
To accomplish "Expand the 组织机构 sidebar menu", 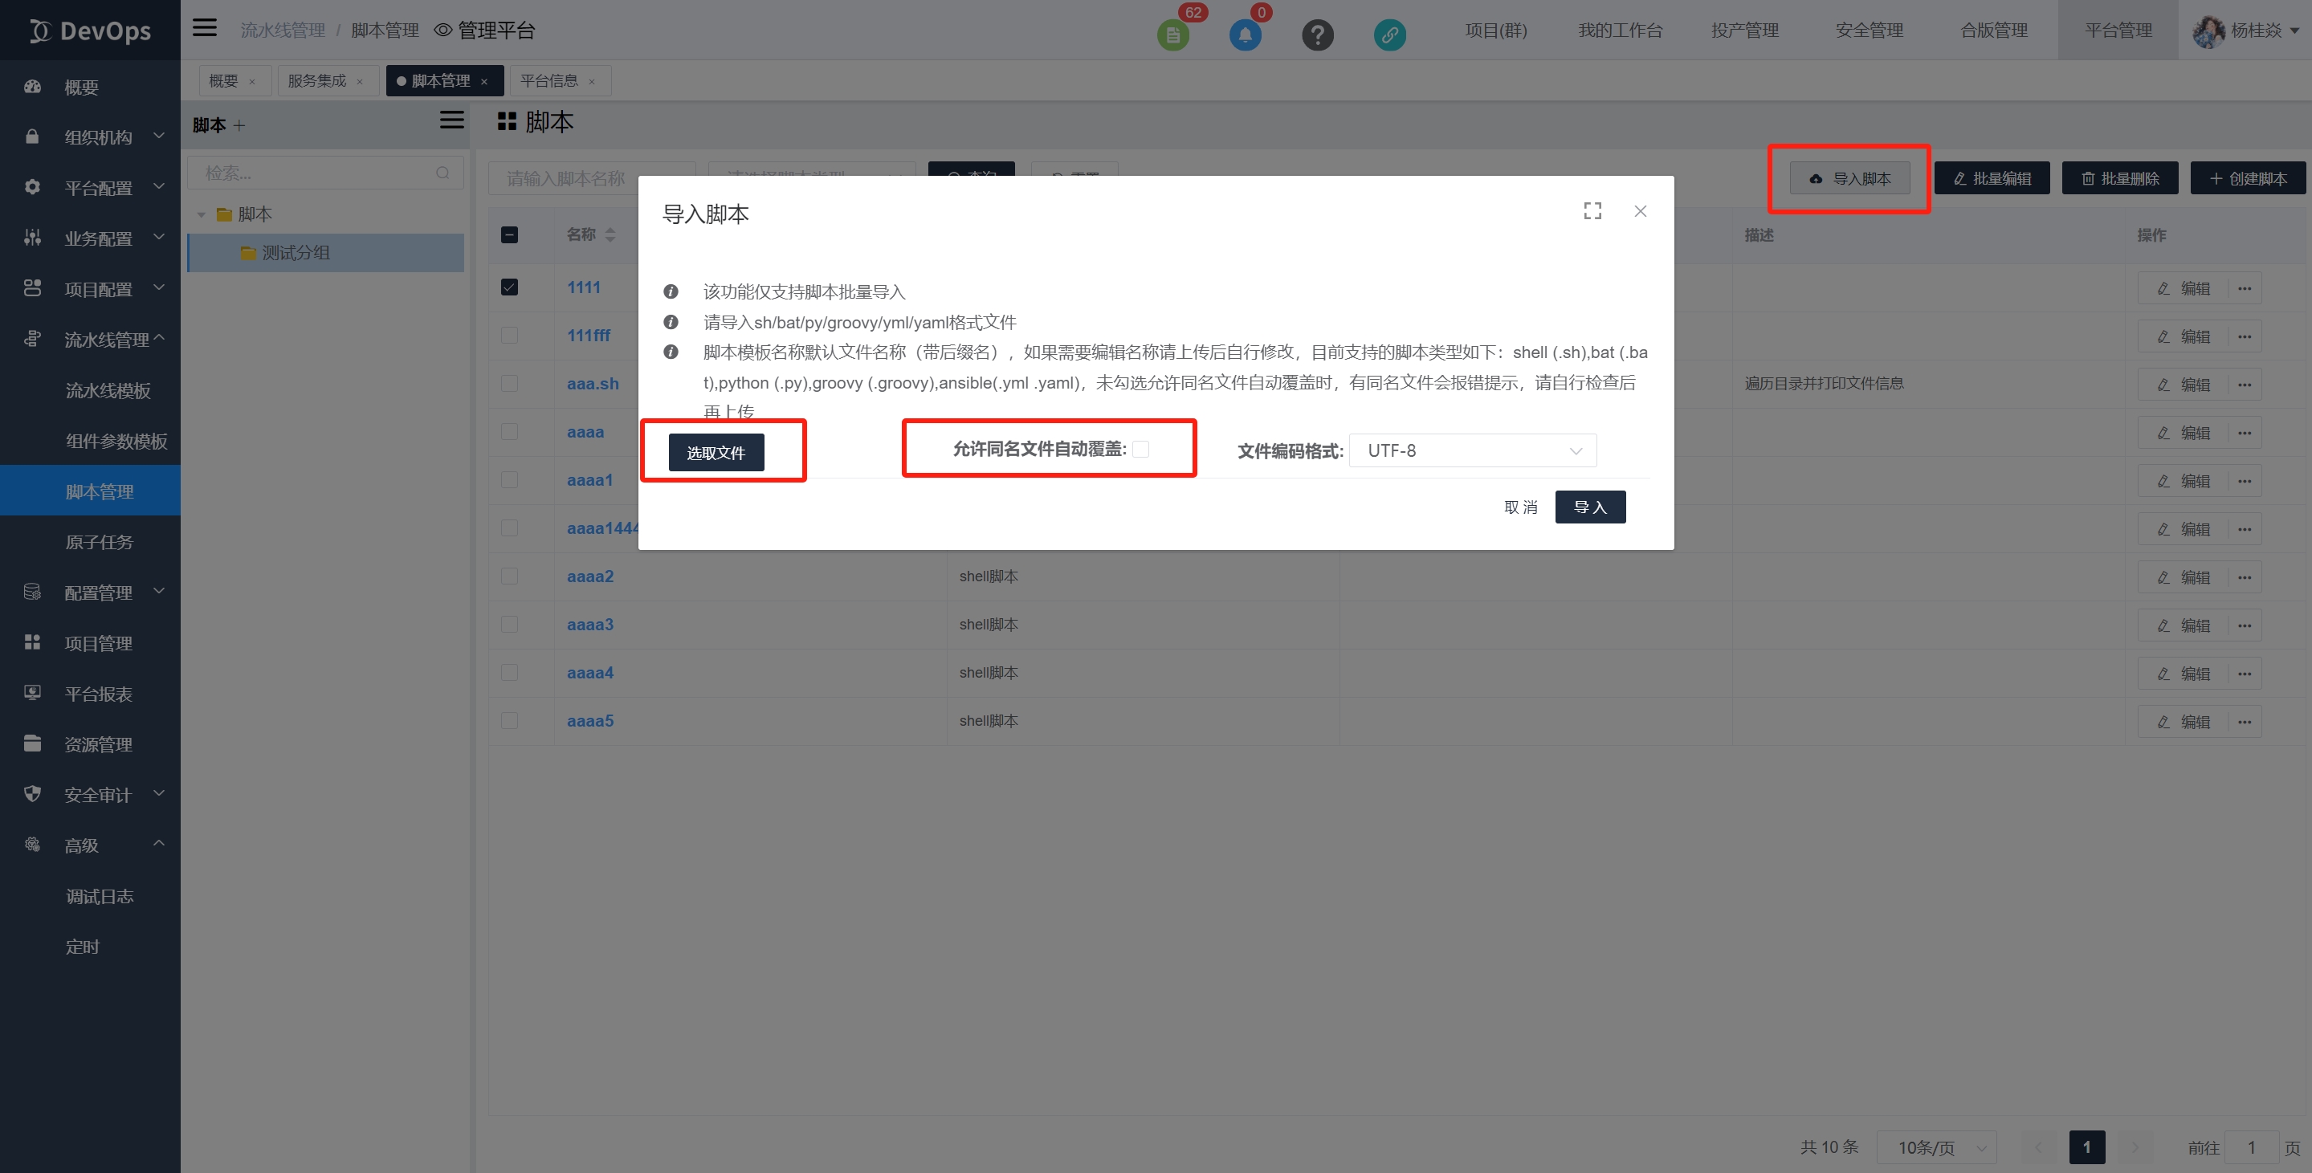I will (x=99, y=137).
